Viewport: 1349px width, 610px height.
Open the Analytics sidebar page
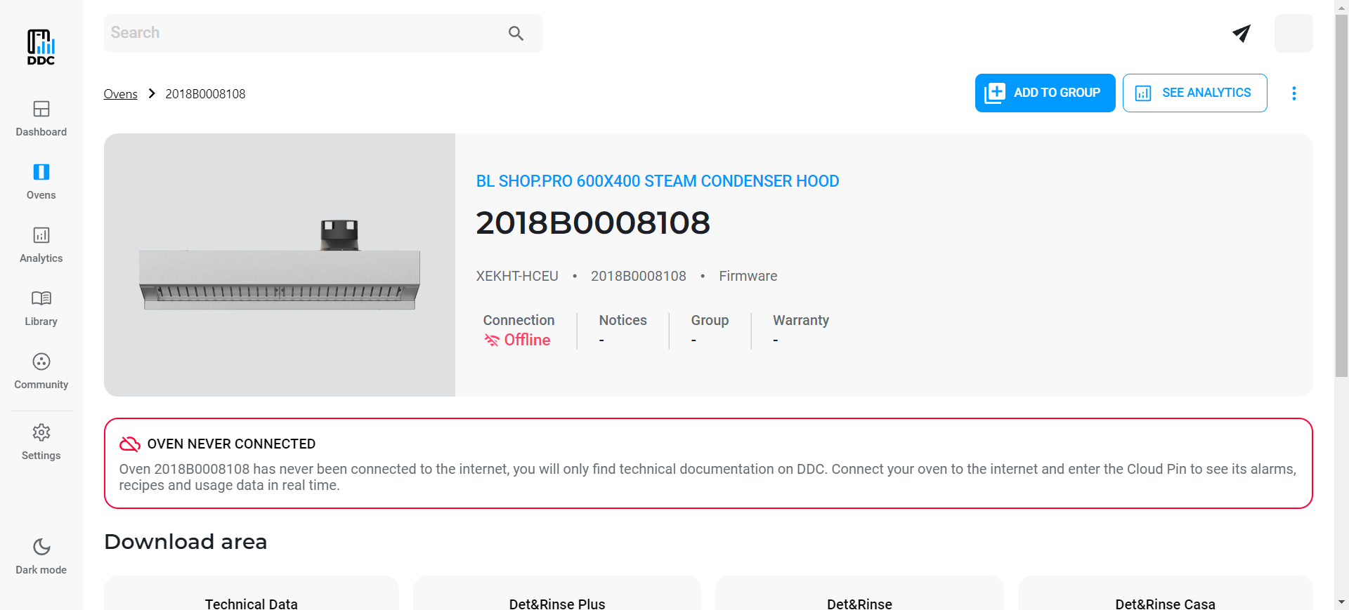41,244
